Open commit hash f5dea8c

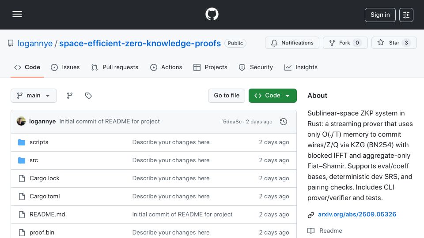pyautogui.click(x=231, y=122)
